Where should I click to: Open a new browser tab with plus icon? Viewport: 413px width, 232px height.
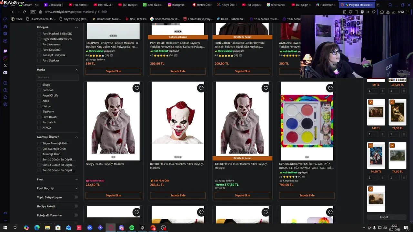(x=378, y=5)
